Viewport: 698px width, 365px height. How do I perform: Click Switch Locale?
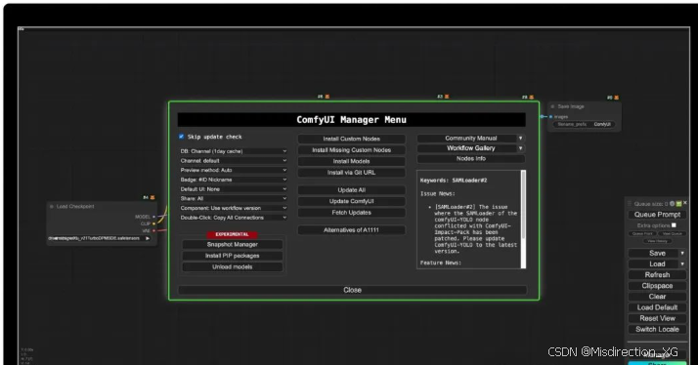click(x=657, y=330)
